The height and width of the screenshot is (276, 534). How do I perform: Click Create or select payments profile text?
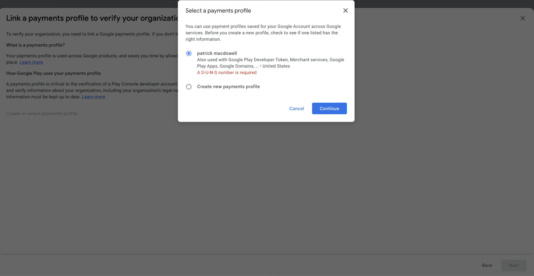[42, 113]
